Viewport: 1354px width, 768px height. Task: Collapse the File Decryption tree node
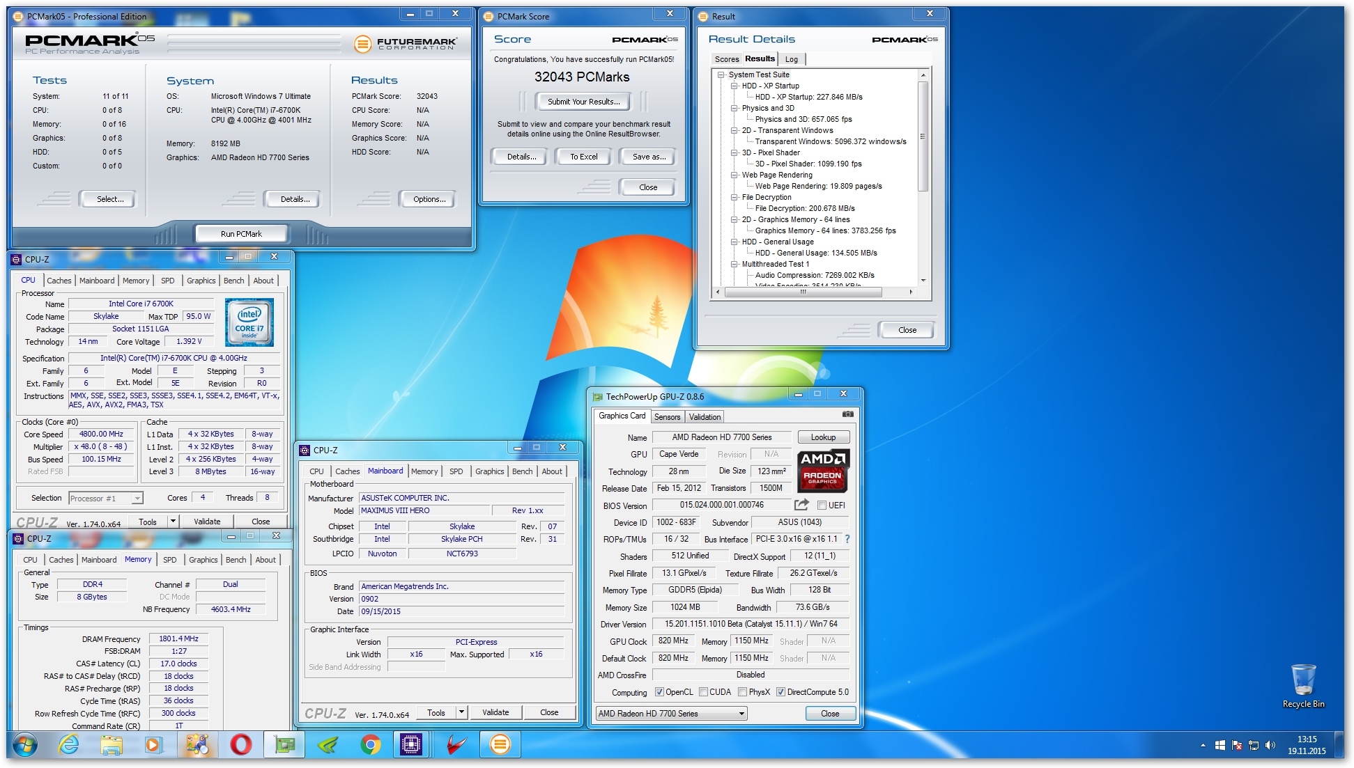point(734,197)
